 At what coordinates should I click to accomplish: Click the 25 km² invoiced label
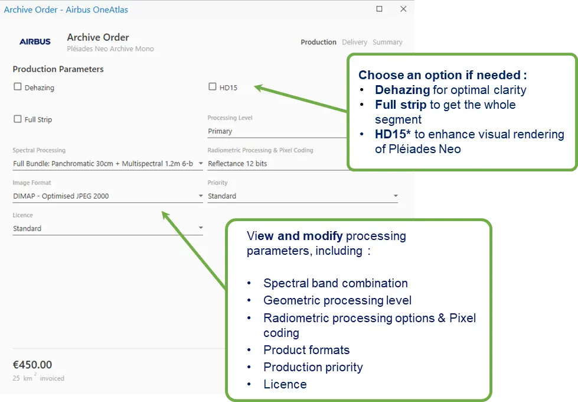(38, 378)
